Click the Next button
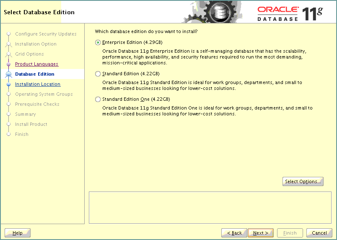Viewport: 337px width, 240px height. 260,233
